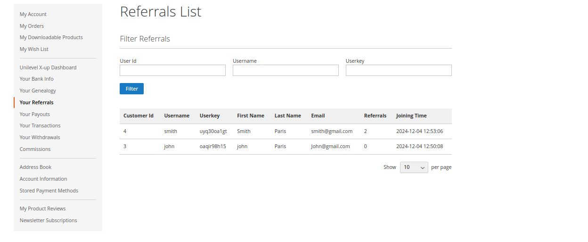
Task: Go to Your Bank Info
Action: (36, 79)
